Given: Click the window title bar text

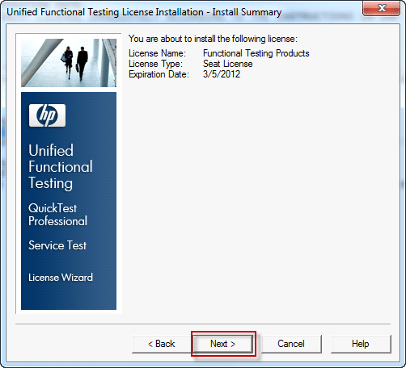Looking at the screenshot, I should 144,12.
